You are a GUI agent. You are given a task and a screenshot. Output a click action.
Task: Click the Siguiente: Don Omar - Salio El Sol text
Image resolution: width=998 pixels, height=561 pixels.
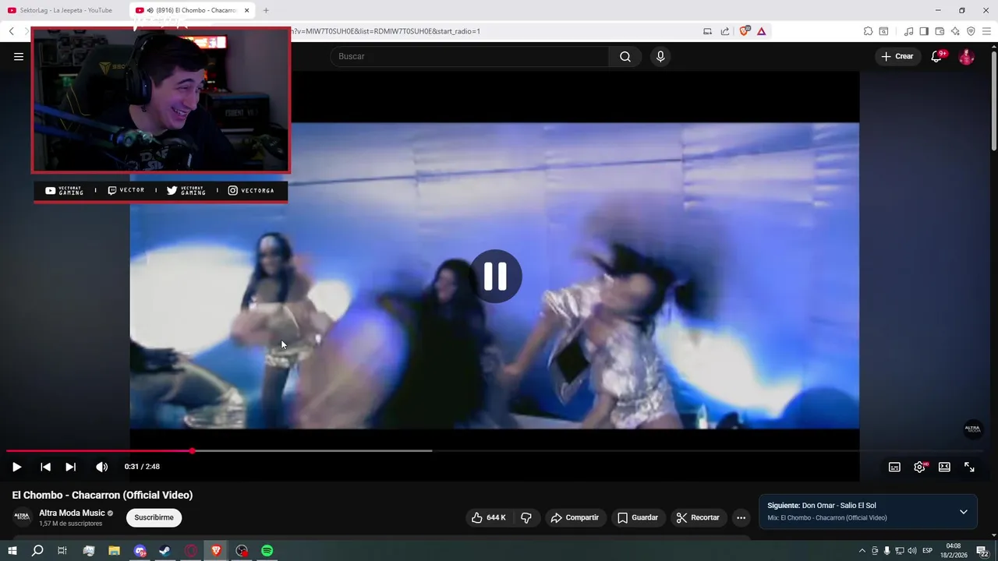coord(822,506)
